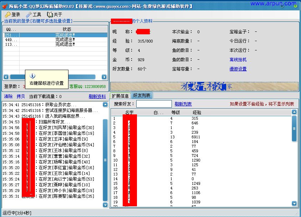Switch to the 好友列表 tab
This screenshot has height=217, width=301.
142,95
